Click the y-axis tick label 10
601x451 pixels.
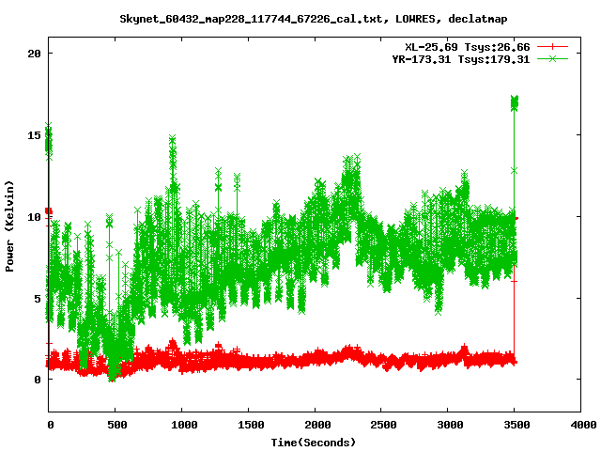(34, 217)
